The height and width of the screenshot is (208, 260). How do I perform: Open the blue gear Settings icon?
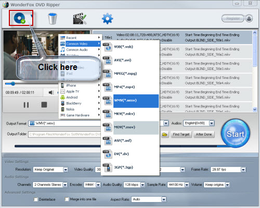click(108, 19)
